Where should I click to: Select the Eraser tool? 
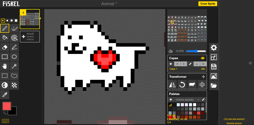pos(5,47)
